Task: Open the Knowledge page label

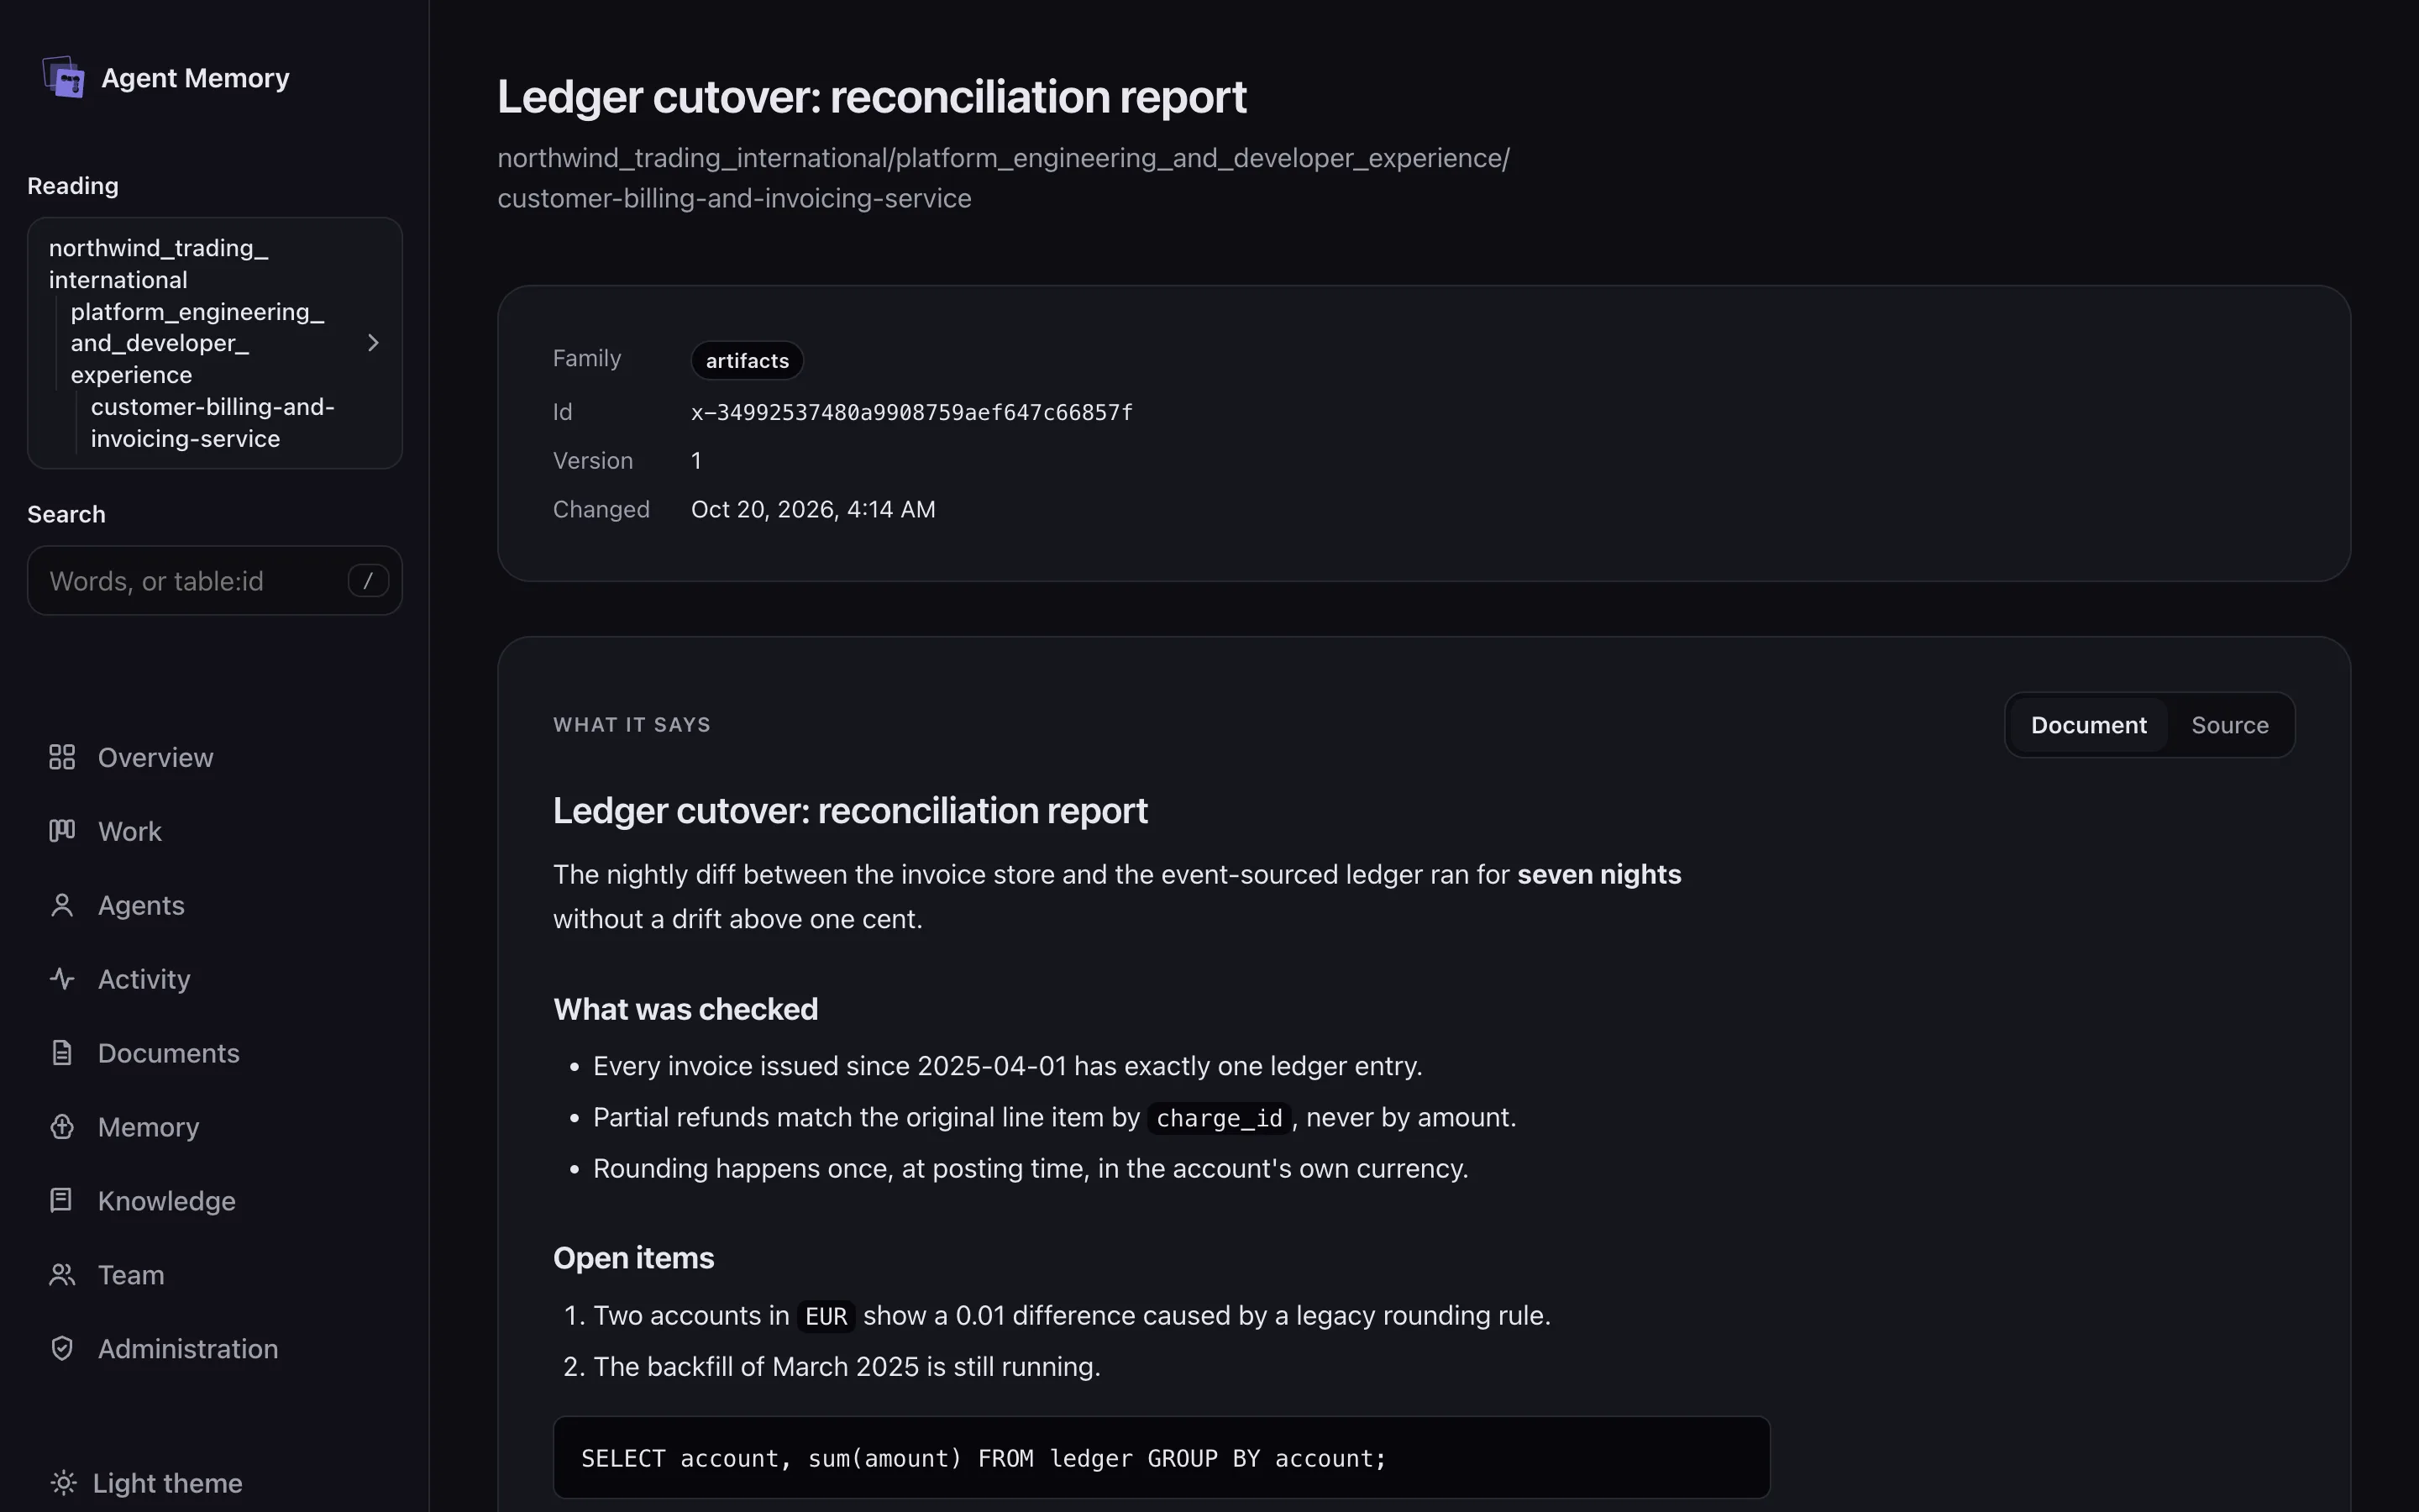Action: click(167, 1202)
